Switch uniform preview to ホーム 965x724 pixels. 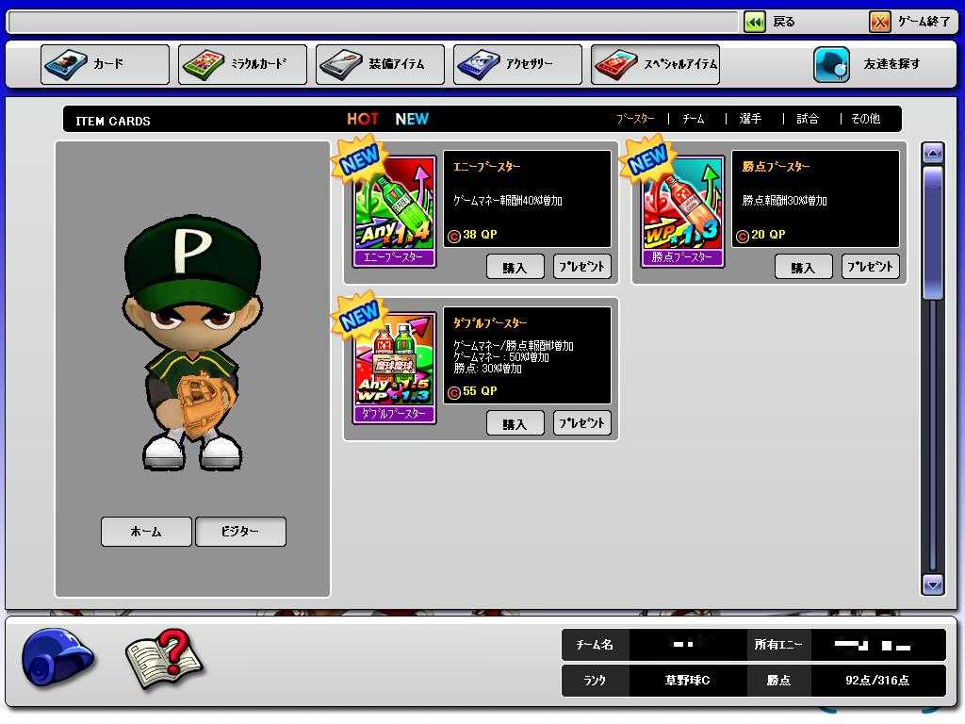click(x=146, y=532)
